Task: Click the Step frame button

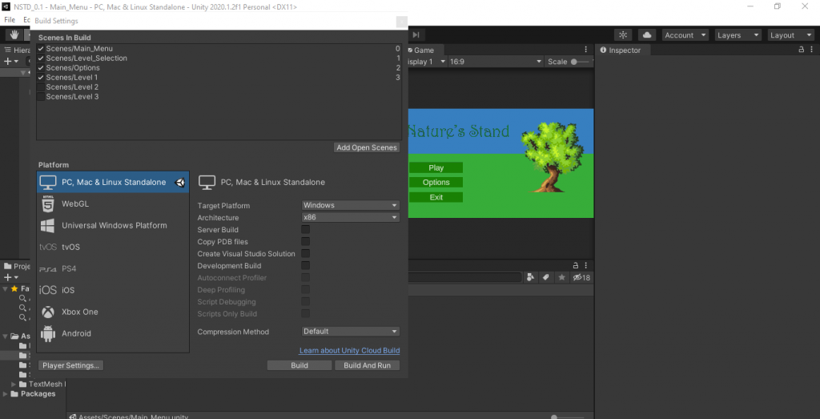Action: [x=416, y=35]
